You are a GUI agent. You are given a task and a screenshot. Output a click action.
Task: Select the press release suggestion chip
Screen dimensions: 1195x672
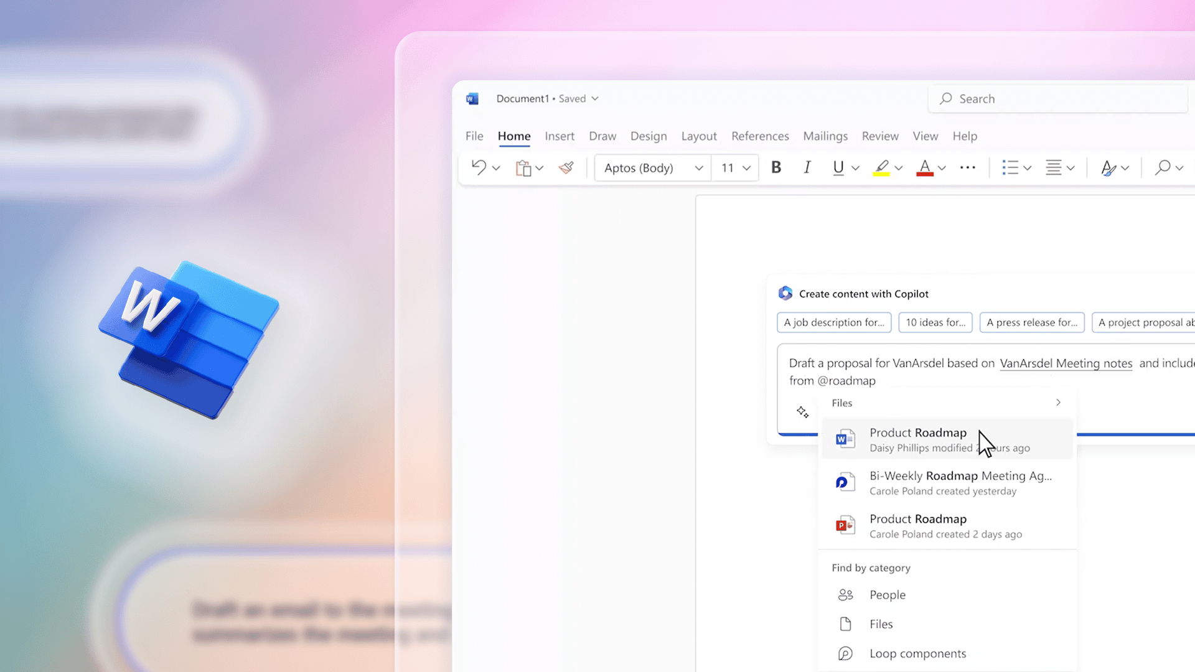click(1032, 322)
